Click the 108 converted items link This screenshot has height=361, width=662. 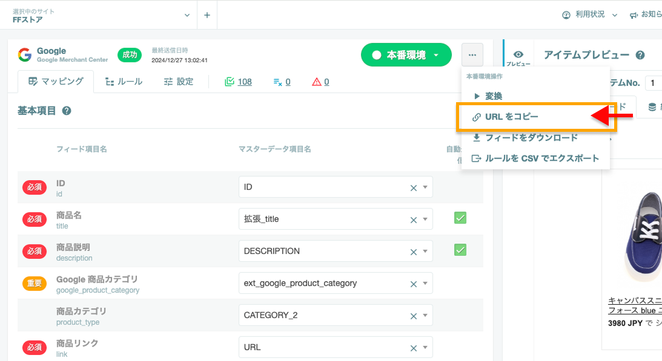[x=245, y=82]
